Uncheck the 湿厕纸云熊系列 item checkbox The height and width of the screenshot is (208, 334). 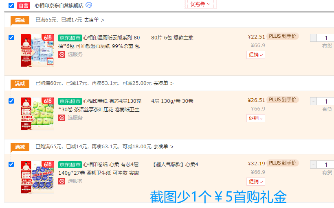11,38
